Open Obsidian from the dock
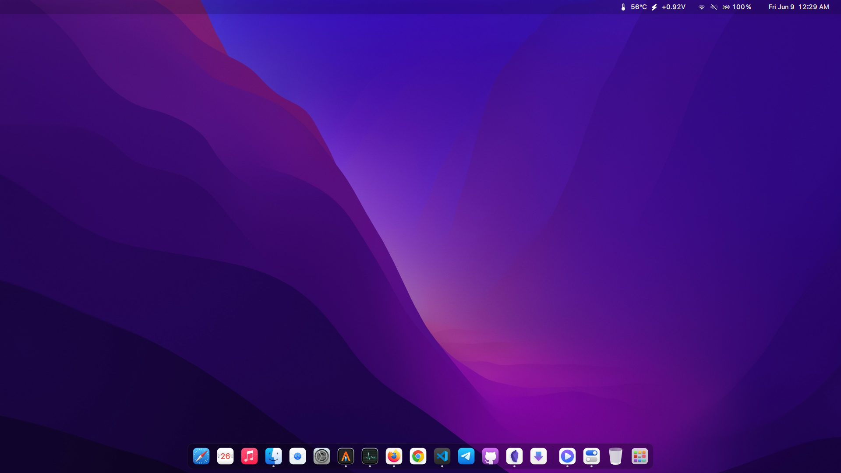841x473 pixels. click(514, 456)
